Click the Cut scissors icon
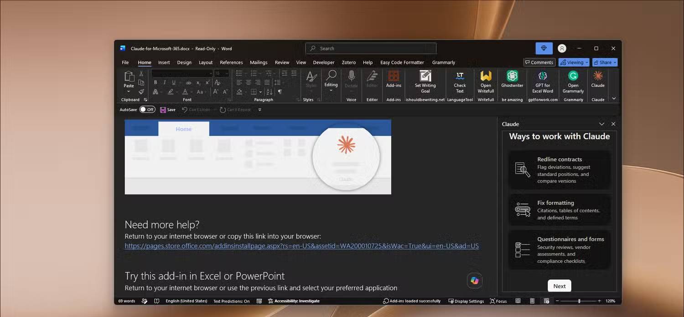Viewport: 684px width, 317px height. pyautogui.click(x=141, y=74)
